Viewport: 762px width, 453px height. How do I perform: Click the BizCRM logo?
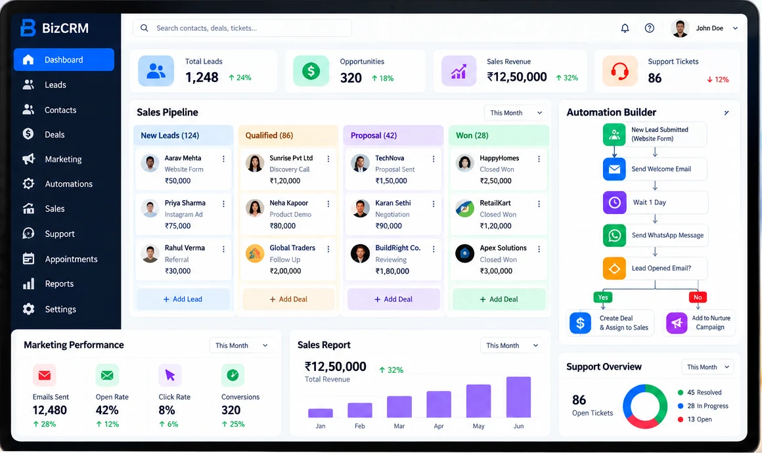pyautogui.click(x=55, y=28)
